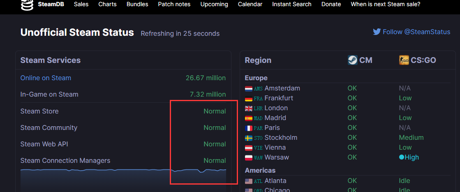Open the Sales menu item

pos(81,4)
